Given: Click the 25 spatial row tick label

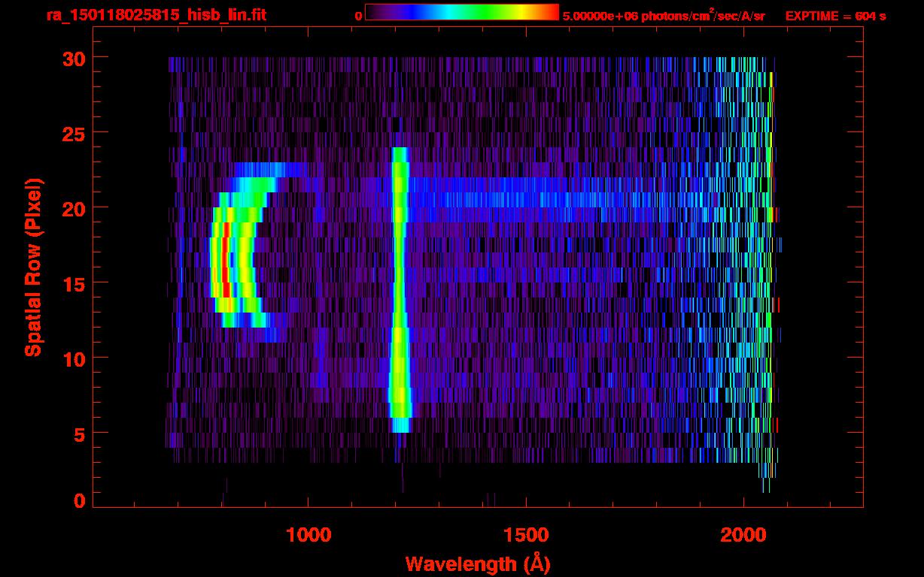Looking at the screenshot, I should (73, 133).
